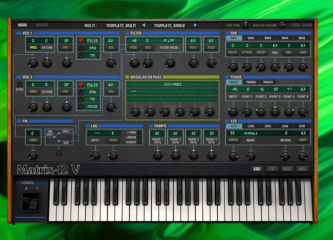Viewport: 333px width, 240px height.
Task: Open the 1P LPF filter mode display
Action: (168, 41)
